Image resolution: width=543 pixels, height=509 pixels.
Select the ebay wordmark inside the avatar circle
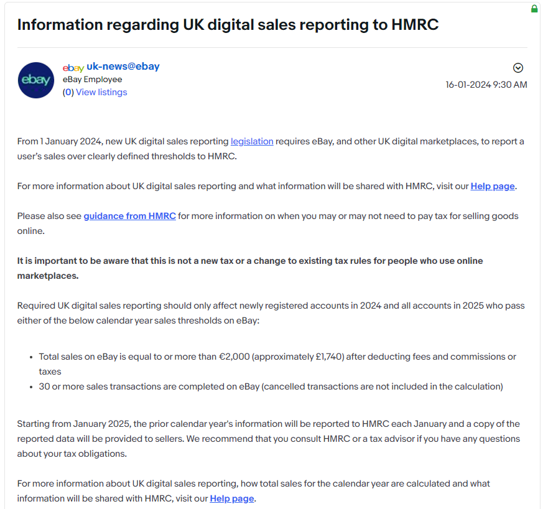point(35,80)
